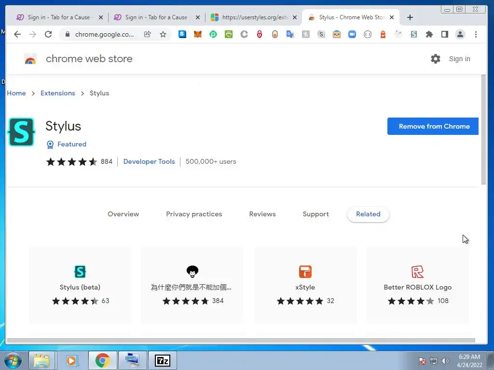The width and height of the screenshot is (494, 370).
Task: Open the Overview tab
Action: point(123,214)
